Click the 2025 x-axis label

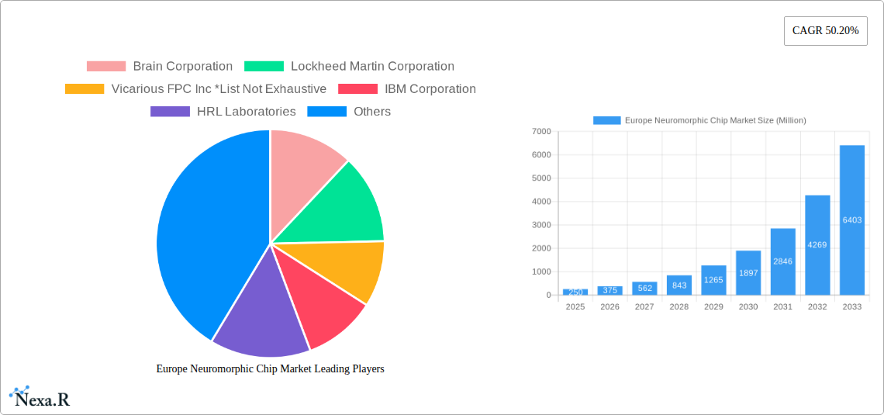pyautogui.click(x=575, y=306)
